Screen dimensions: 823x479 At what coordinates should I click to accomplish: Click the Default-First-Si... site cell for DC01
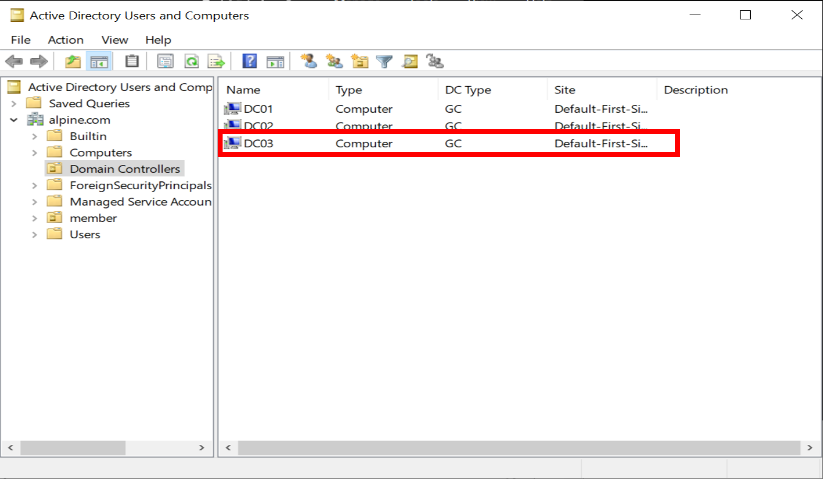[x=602, y=109]
